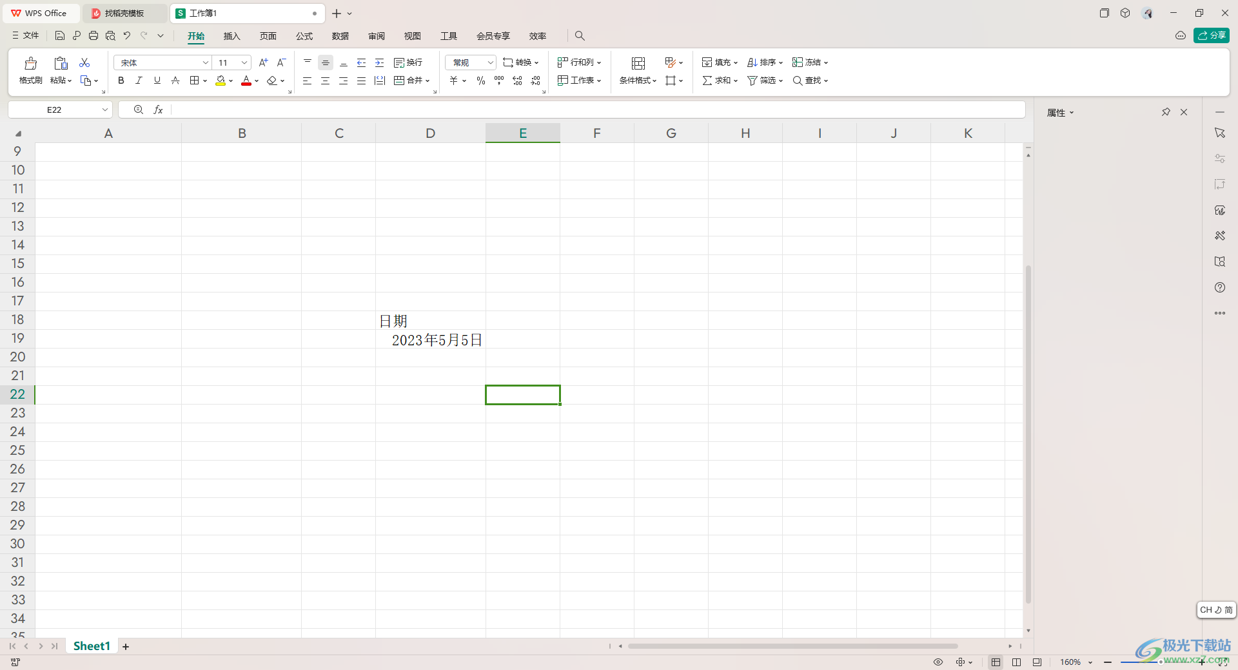The image size is (1238, 670).
Task: Click the percent style icon
Action: click(480, 81)
